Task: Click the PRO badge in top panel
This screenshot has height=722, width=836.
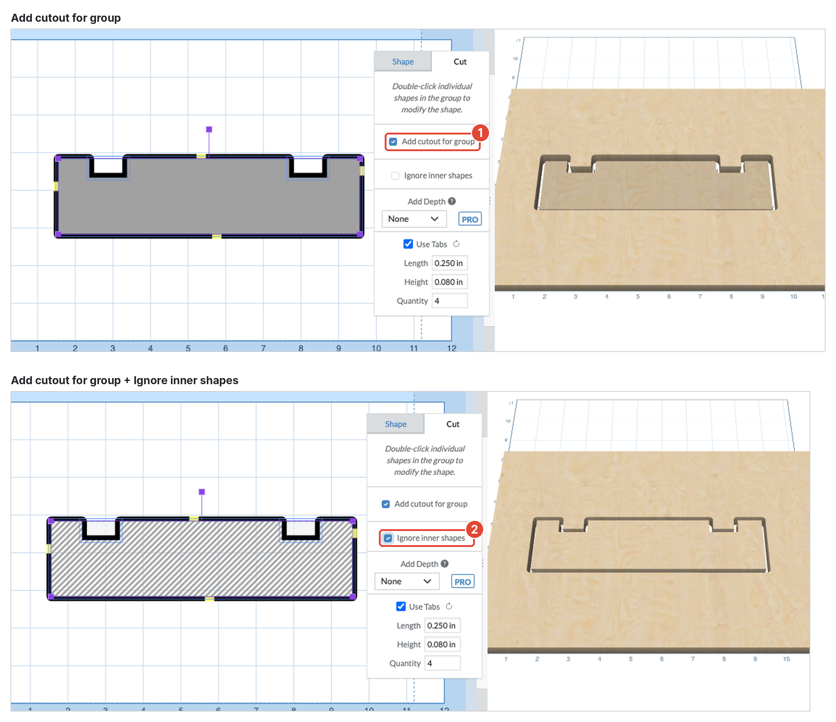Action: [470, 219]
